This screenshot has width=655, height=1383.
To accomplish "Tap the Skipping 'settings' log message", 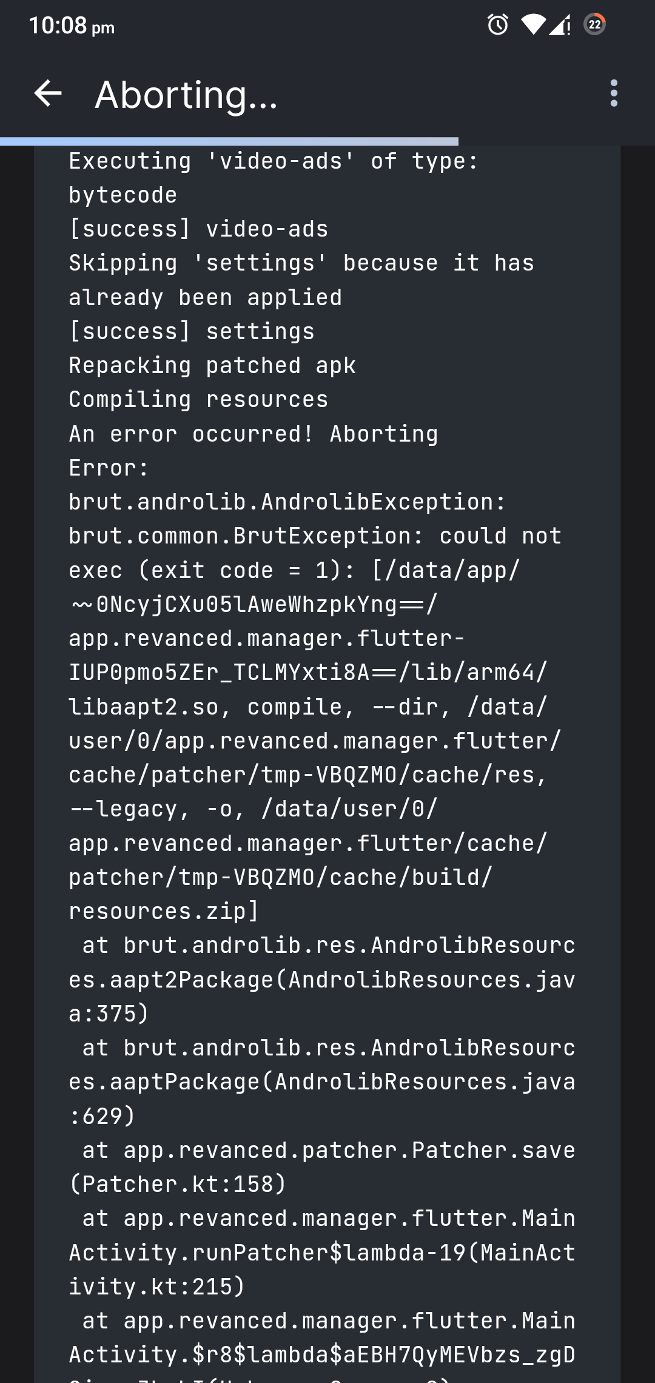I will [x=301, y=262].
